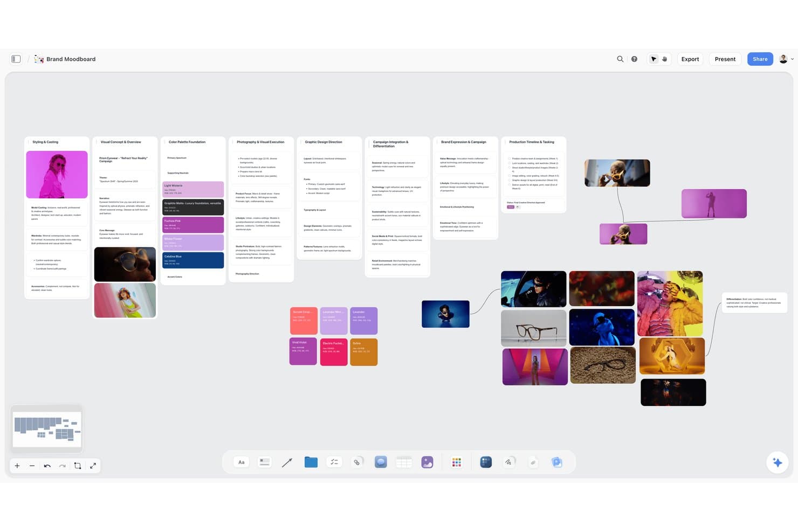The height and width of the screenshot is (532, 798).
Task: Undo the last action
Action: 47,466
